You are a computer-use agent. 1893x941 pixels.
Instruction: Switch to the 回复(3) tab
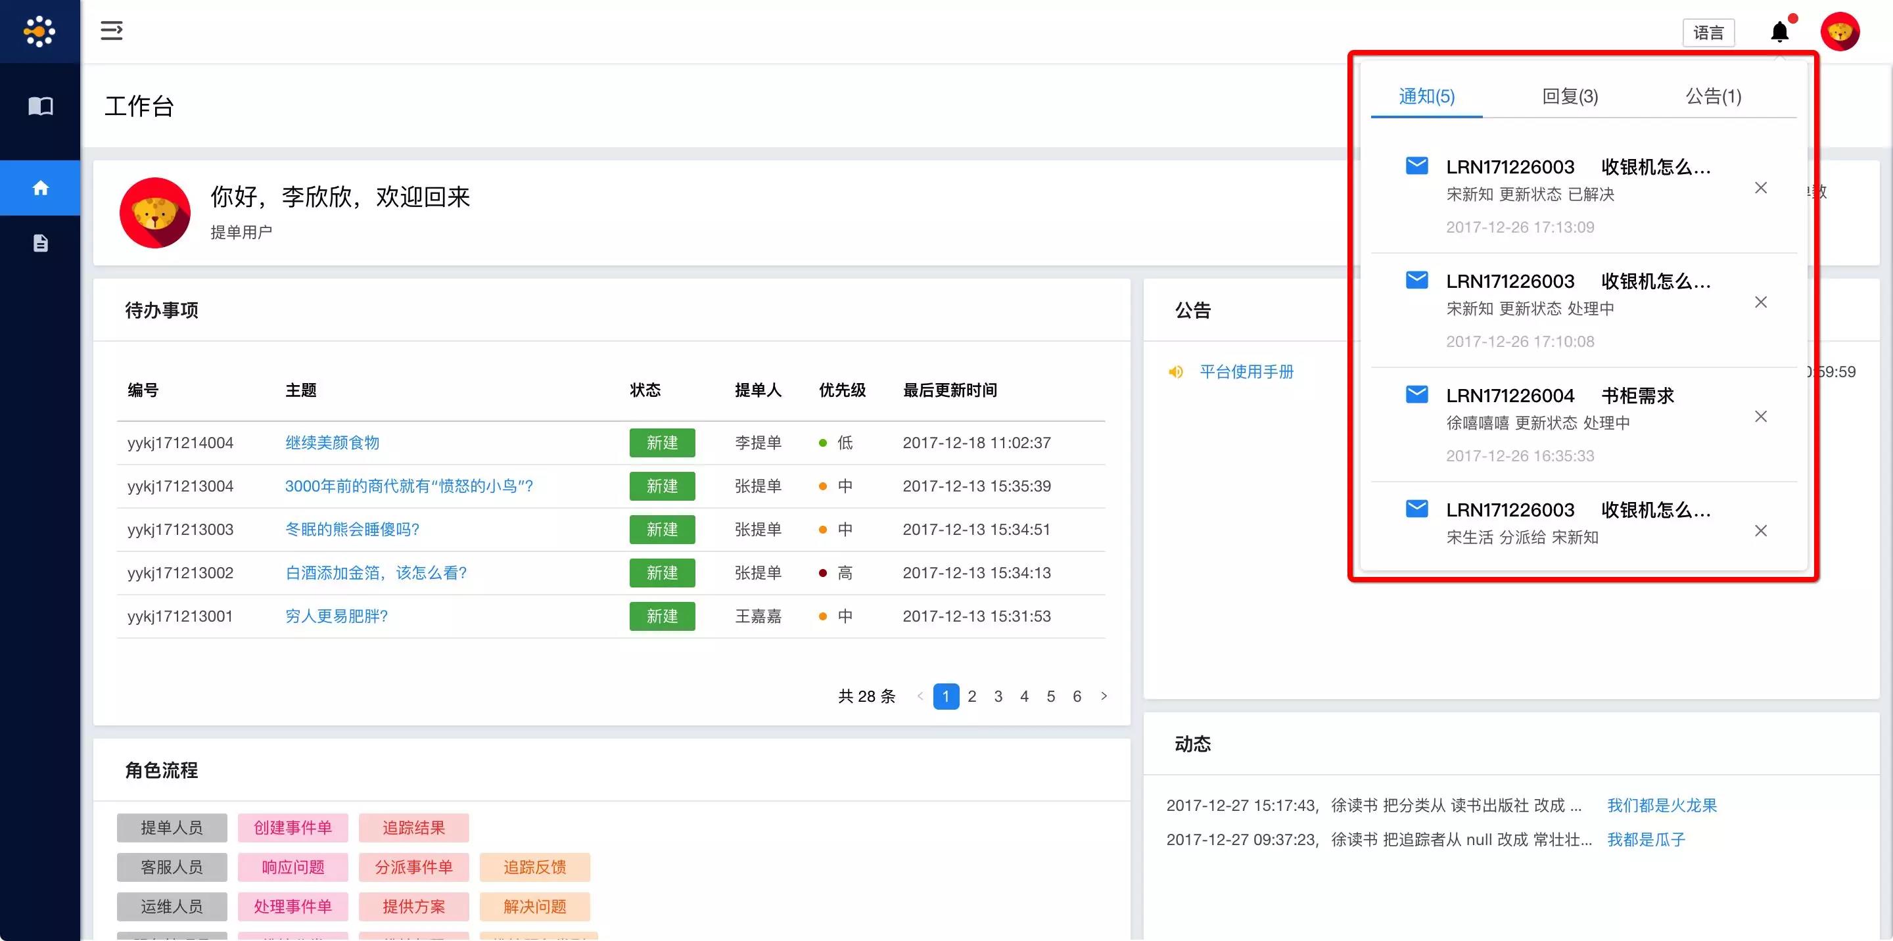(1570, 96)
